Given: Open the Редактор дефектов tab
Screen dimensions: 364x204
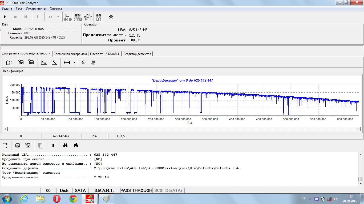Looking at the screenshot, I should coord(137,54).
